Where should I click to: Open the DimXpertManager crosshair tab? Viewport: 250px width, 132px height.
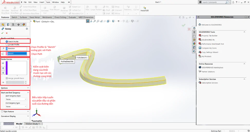coord(18,25)
